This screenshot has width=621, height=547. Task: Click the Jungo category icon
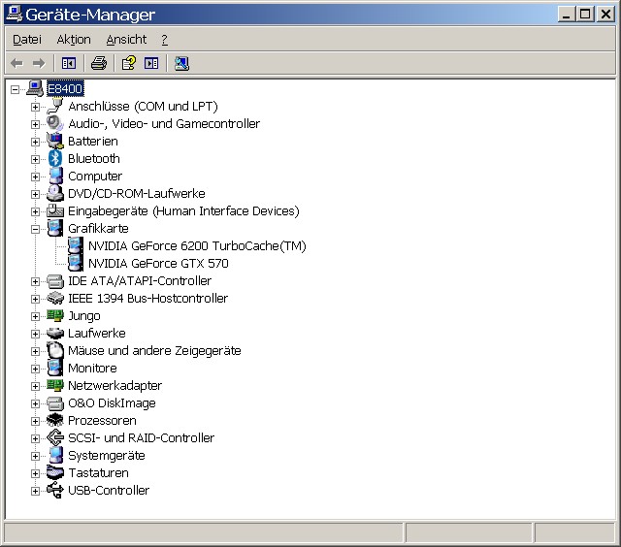pyautogui.click(x=55, y=315)
